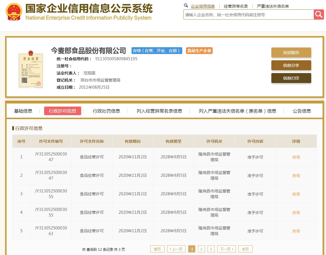Go to page 2 in pagination
The height and width of the screenshot is (255, 326).
tap(201, 249)
